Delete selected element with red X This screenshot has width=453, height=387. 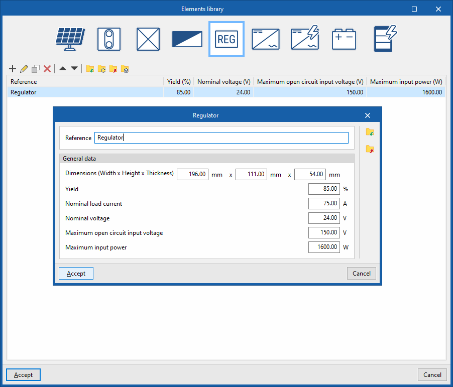(x=47, y=69)
